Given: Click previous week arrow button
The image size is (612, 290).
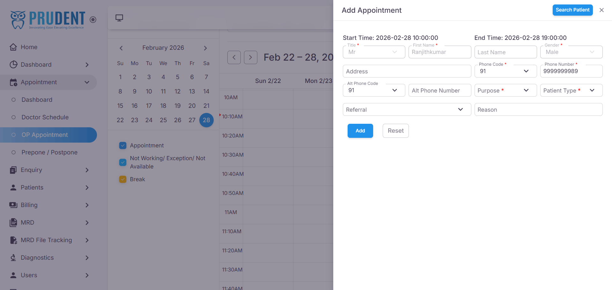Looking at the screenshot, I should 234,57.
